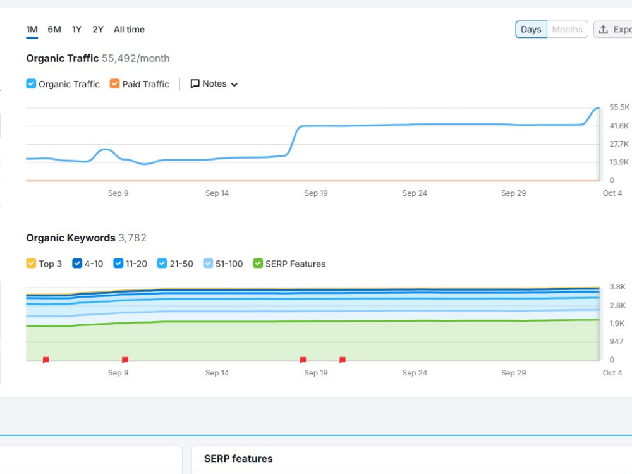Screen dimensions: 632x474
Task: Select the Days view toggle
Action: [531, 30]
